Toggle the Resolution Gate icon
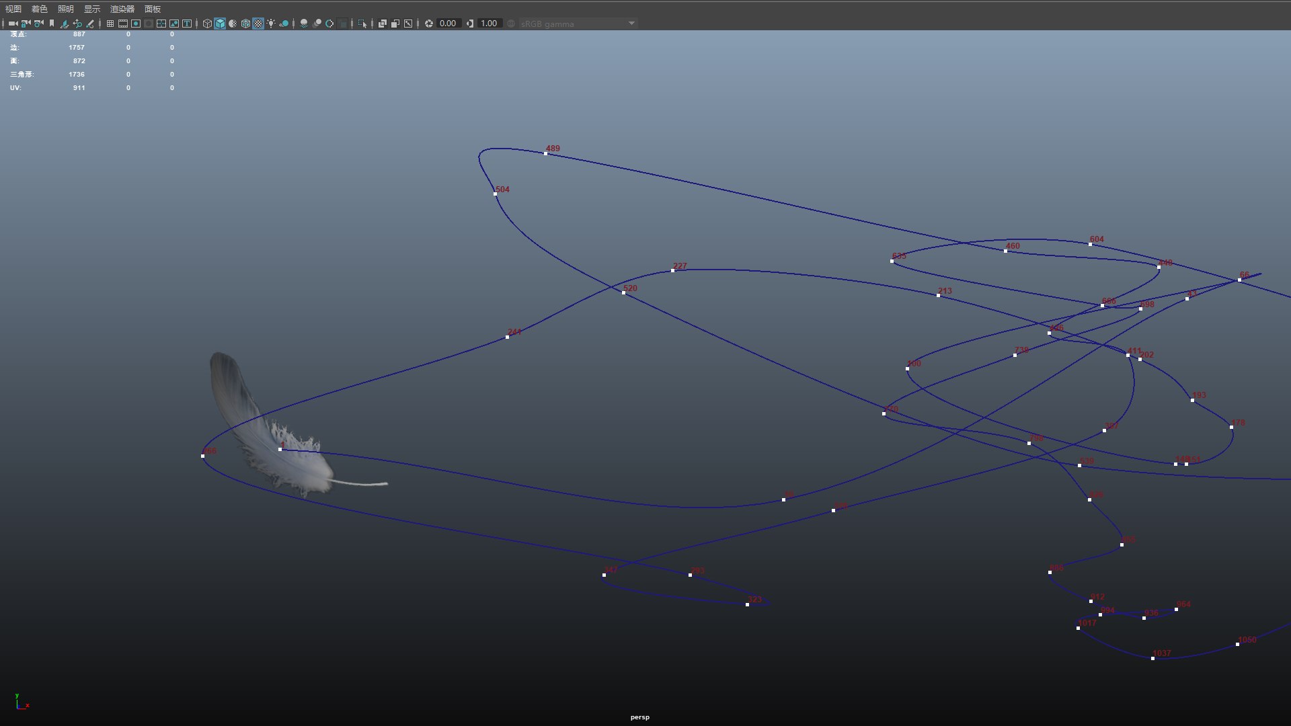 136,24
